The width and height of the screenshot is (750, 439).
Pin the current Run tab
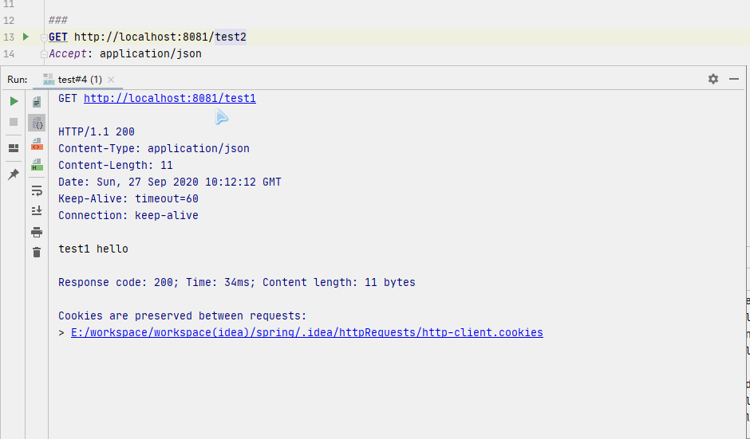(x=14, y=174)
